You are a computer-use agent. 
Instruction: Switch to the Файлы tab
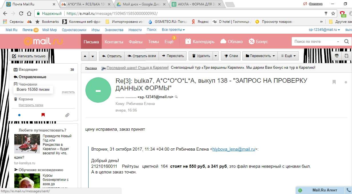pyautogui.click(x=135, y=42)
